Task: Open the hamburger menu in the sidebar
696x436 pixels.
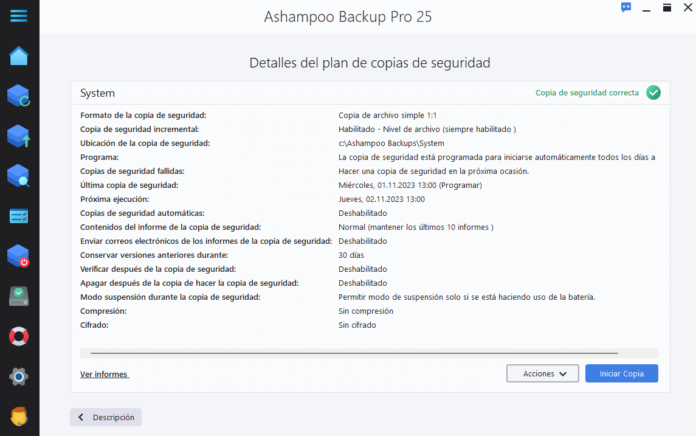Action: pyautogui.click(x=19, y=16)
